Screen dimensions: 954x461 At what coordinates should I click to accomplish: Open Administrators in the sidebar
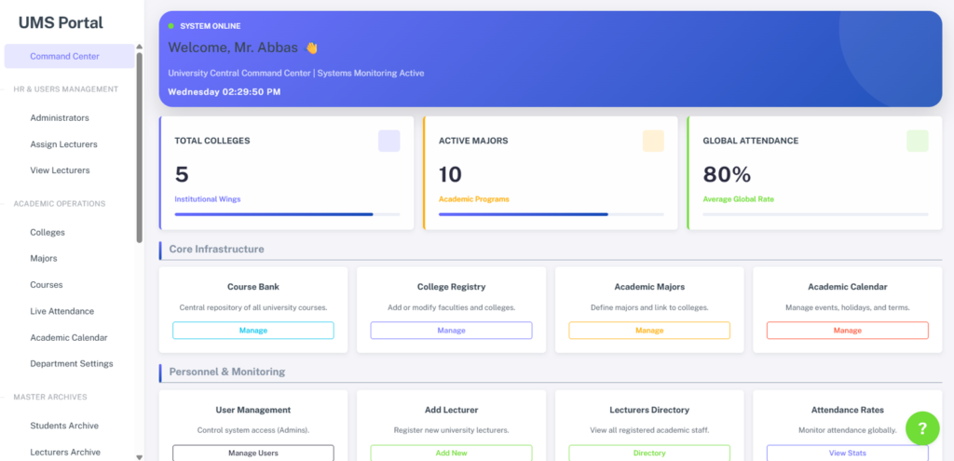(60, 118)
